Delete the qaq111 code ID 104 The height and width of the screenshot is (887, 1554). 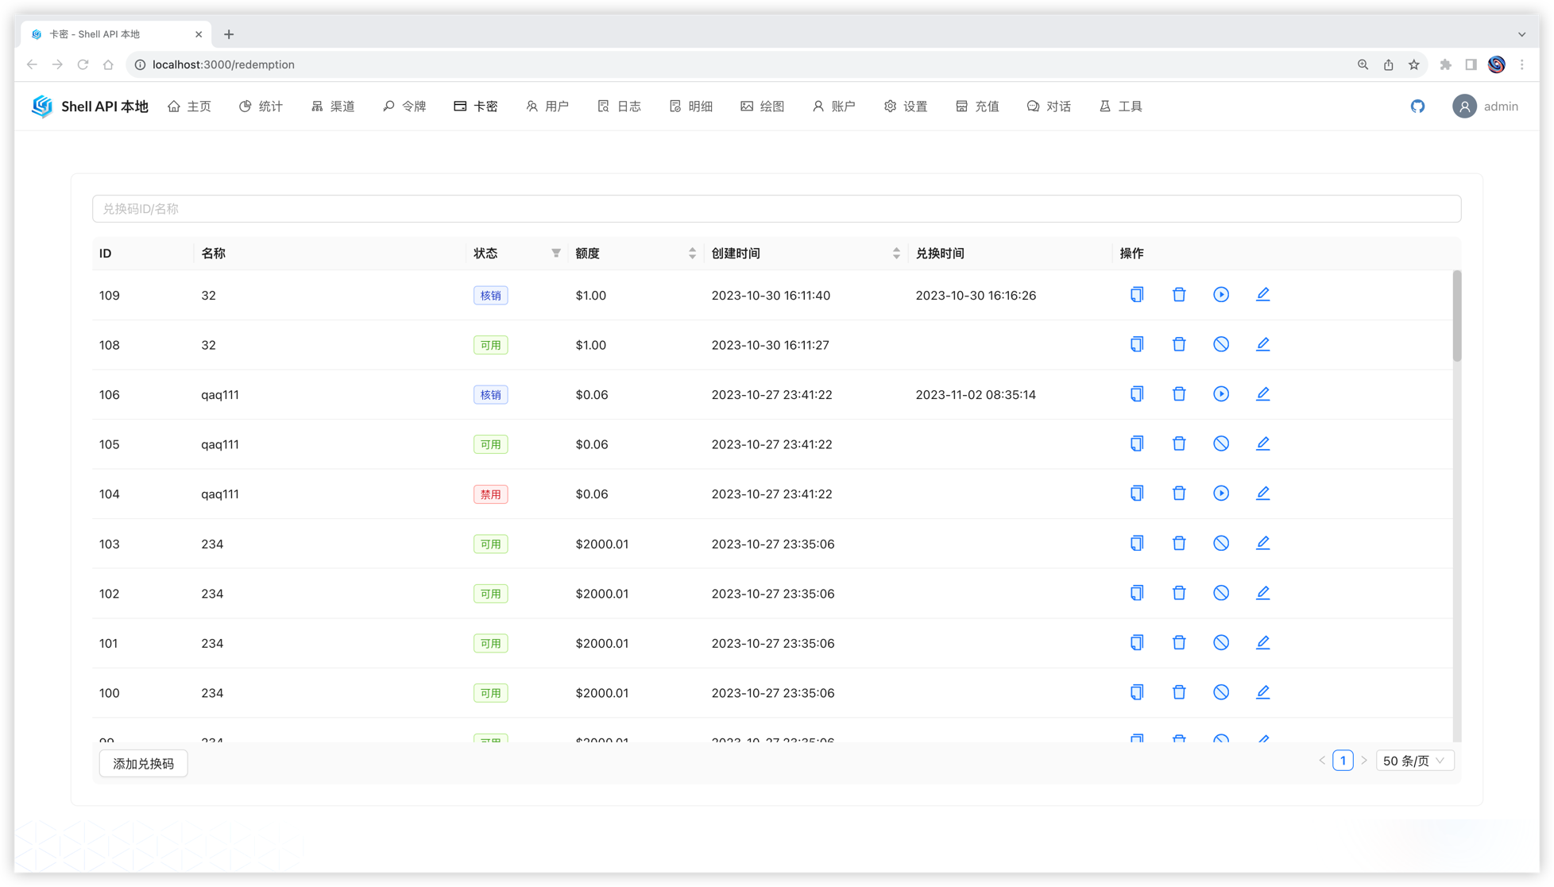tap(1179, 494)
